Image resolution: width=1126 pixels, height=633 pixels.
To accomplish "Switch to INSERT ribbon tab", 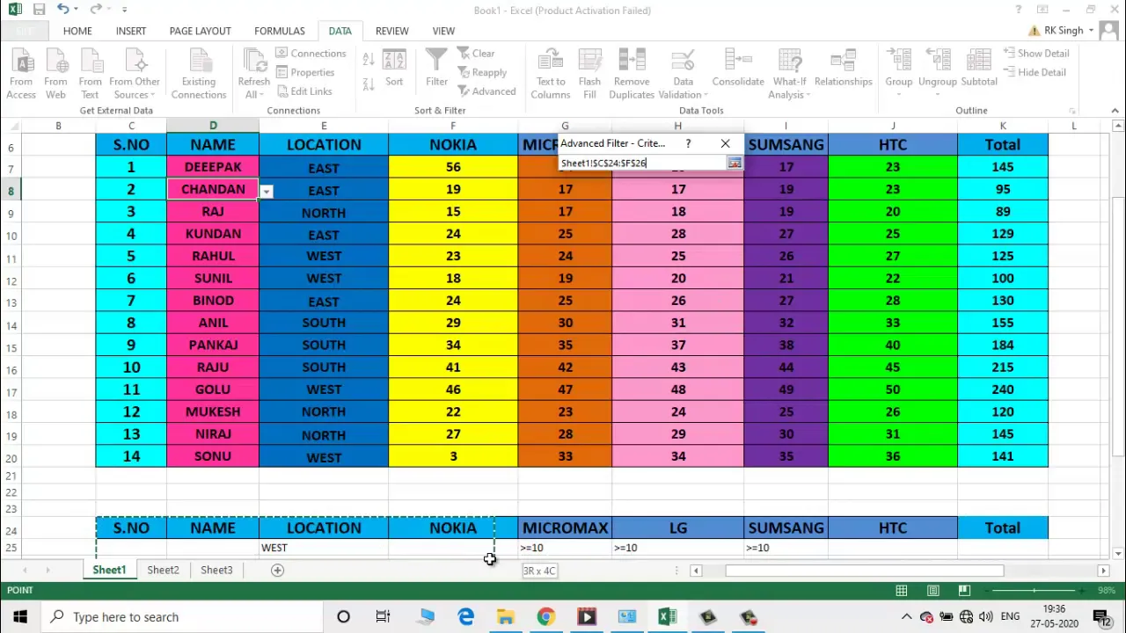I will [x=131, y=31].
